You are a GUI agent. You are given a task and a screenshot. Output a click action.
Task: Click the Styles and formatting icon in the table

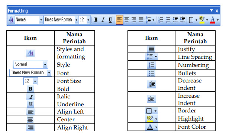click(x=30, y=53)
